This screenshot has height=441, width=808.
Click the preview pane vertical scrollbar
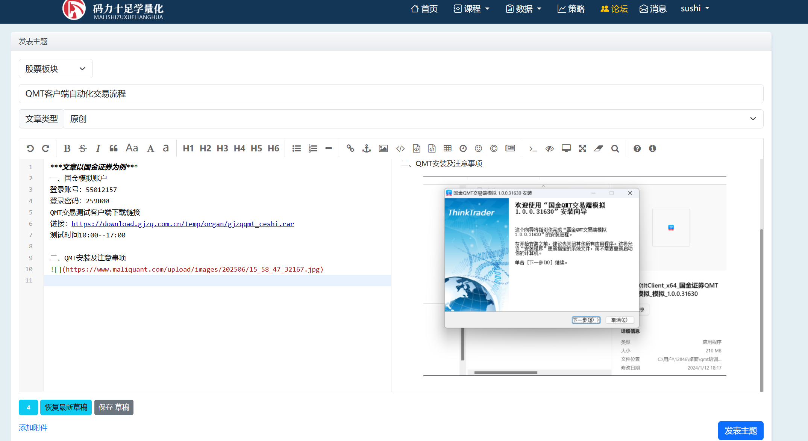(x=762, y=310)
